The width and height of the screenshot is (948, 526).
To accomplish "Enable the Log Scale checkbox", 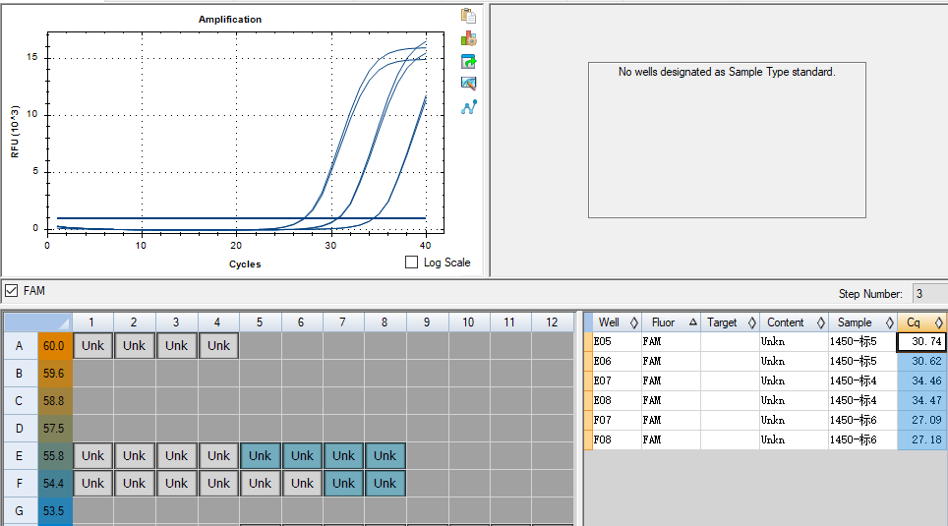I will (x=412, y=263).
